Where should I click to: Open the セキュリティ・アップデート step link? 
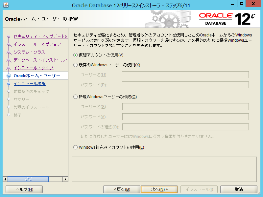(x=41, y=36)
